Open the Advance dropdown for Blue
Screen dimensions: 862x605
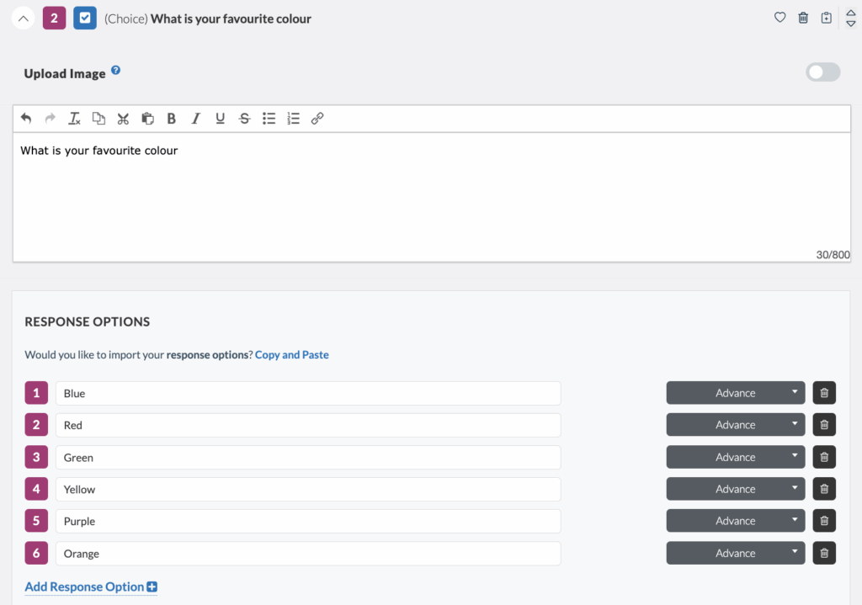735,392
